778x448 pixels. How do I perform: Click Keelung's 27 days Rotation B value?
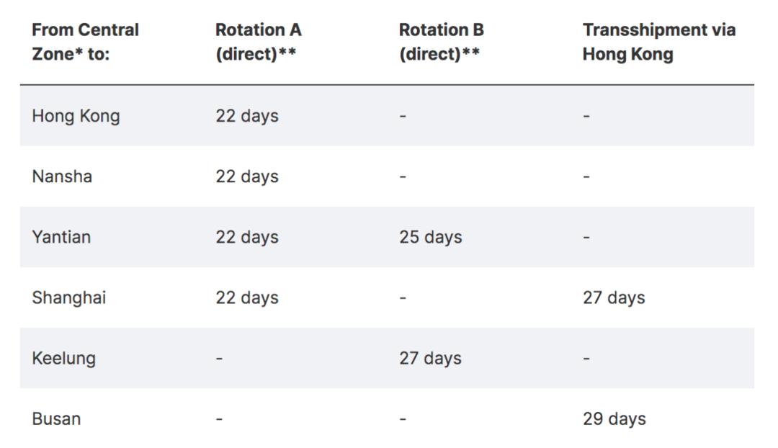point(431,358)
